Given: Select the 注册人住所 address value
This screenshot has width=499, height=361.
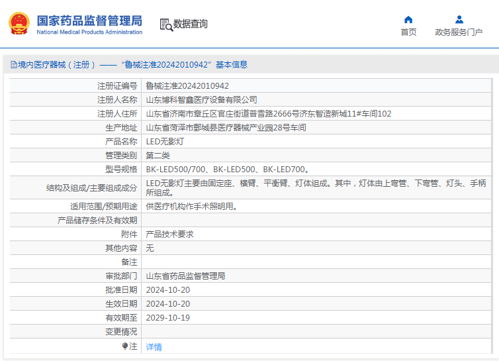Looking at the screenshot, I should tap(269, 114).
